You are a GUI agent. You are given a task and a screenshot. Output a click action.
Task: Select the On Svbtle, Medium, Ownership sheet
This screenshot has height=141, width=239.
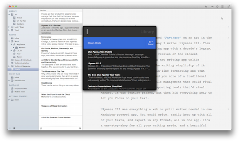click(x=61, y=52)
